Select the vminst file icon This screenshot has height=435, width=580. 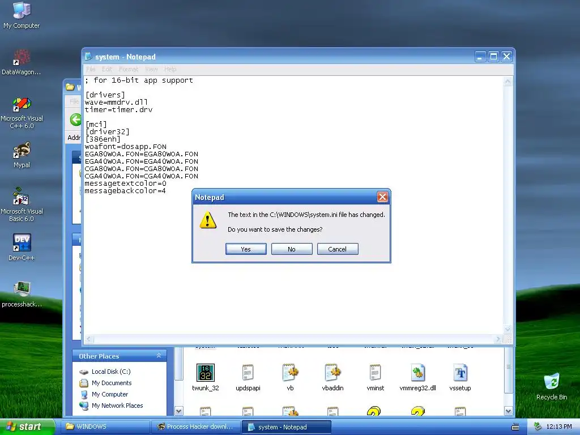[x=375, y=377]
